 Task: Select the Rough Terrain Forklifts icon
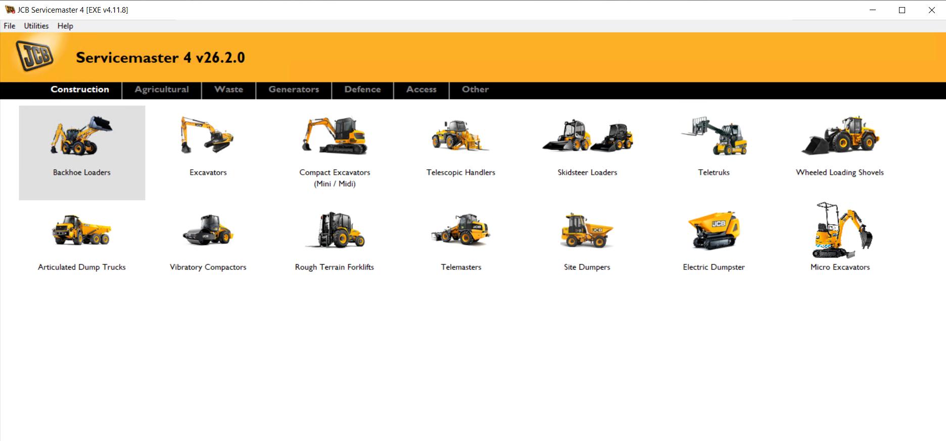click(x=335, y=230)
